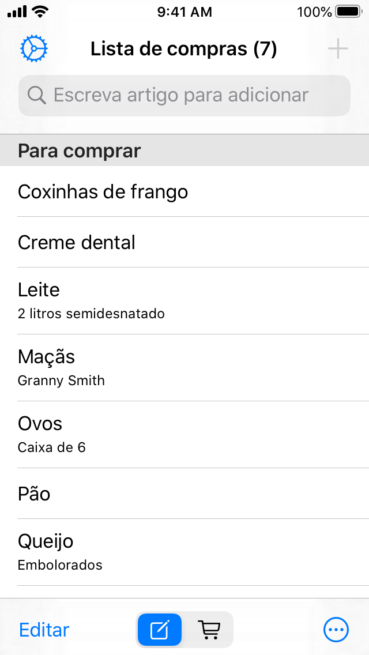Screen dimensions: 369x655
Task: Tap the 9:41 AM clock
Action: (x=184, y=12)
